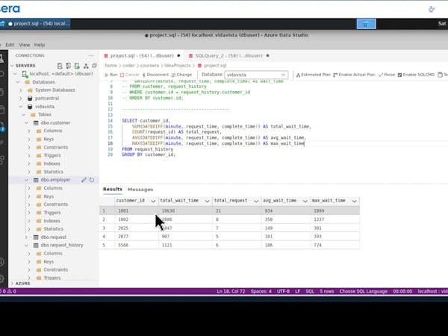Click Parse in the query toolbar
Screen dimensions: 448x336
[387, 75]
